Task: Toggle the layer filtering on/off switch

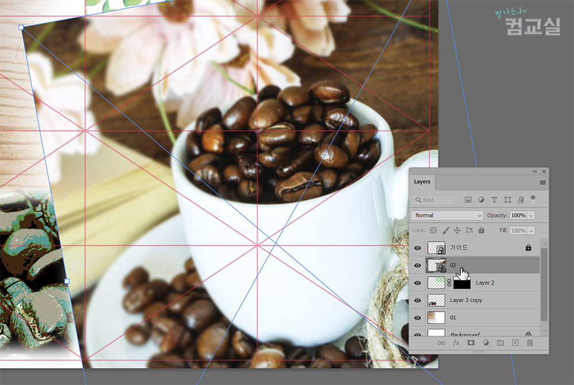Action: [x=533, y=200]
